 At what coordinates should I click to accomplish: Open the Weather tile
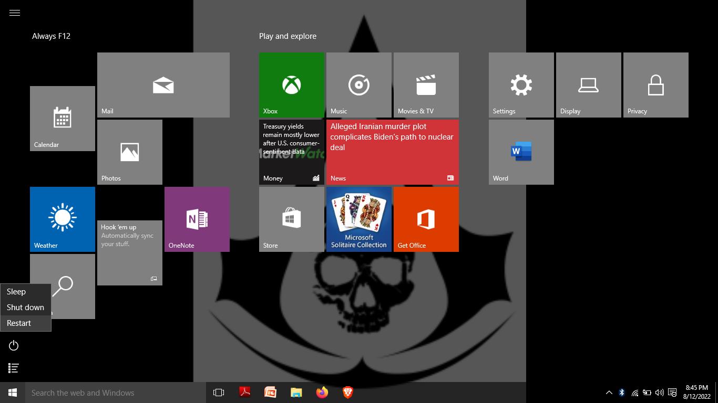[63, 219]
